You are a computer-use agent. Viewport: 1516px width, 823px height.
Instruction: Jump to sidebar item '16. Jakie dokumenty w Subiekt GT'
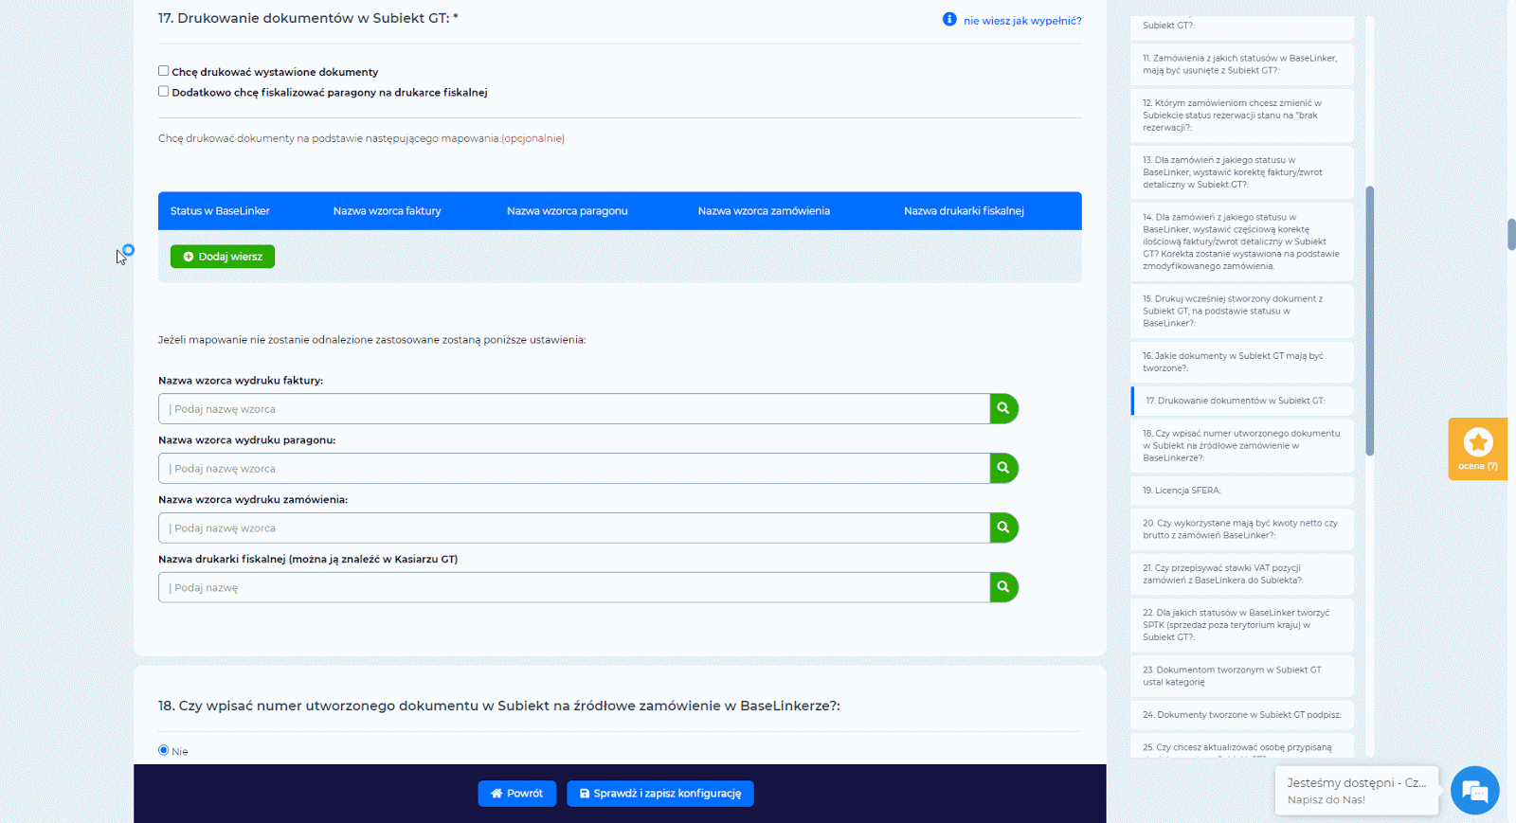coord(1241,362)
